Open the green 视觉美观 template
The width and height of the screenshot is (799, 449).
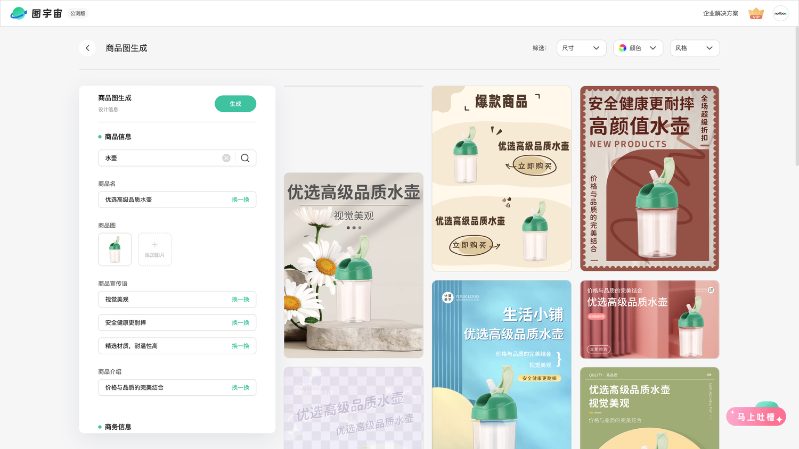pyautogui.click(x=649, y=408)
